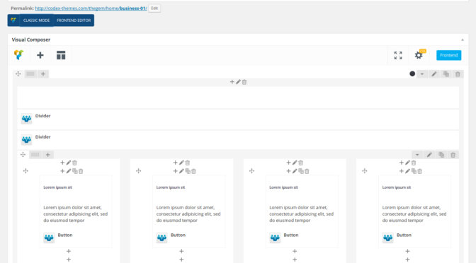Open page settings gear icon

pyautogui.click(x=419, y=55)
